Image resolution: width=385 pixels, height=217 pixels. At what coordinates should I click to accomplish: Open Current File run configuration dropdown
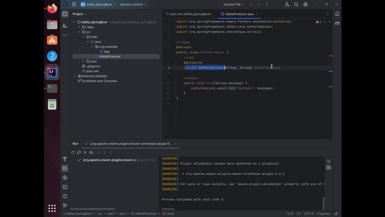[x=234, y=4]
